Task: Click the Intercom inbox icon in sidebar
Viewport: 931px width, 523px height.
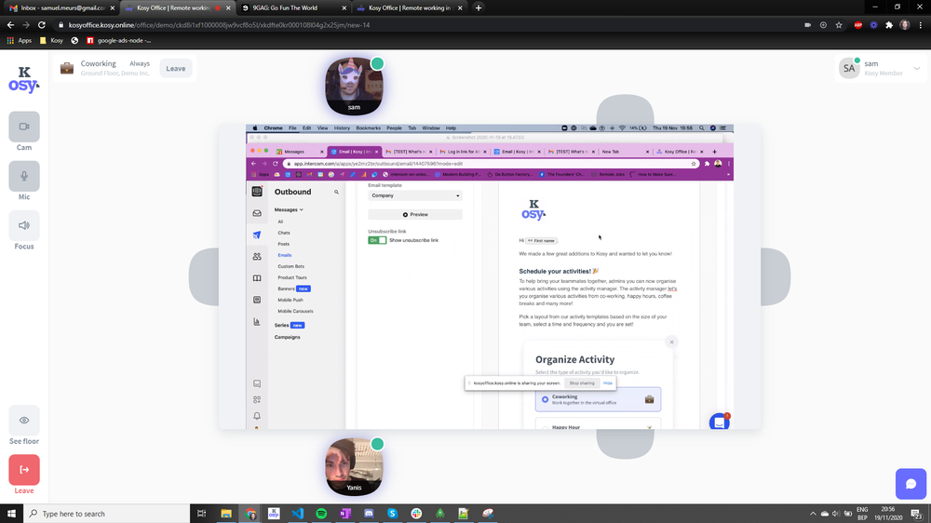Action: (x=257, y=213)
